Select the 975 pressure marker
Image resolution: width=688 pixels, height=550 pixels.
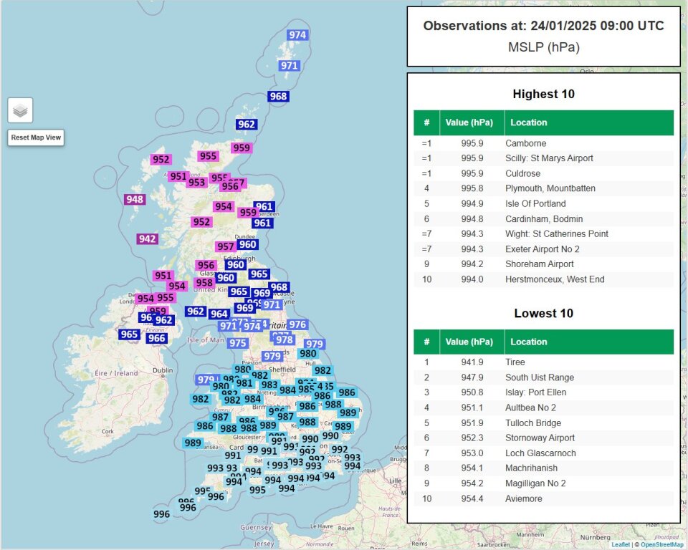point(238,343)
